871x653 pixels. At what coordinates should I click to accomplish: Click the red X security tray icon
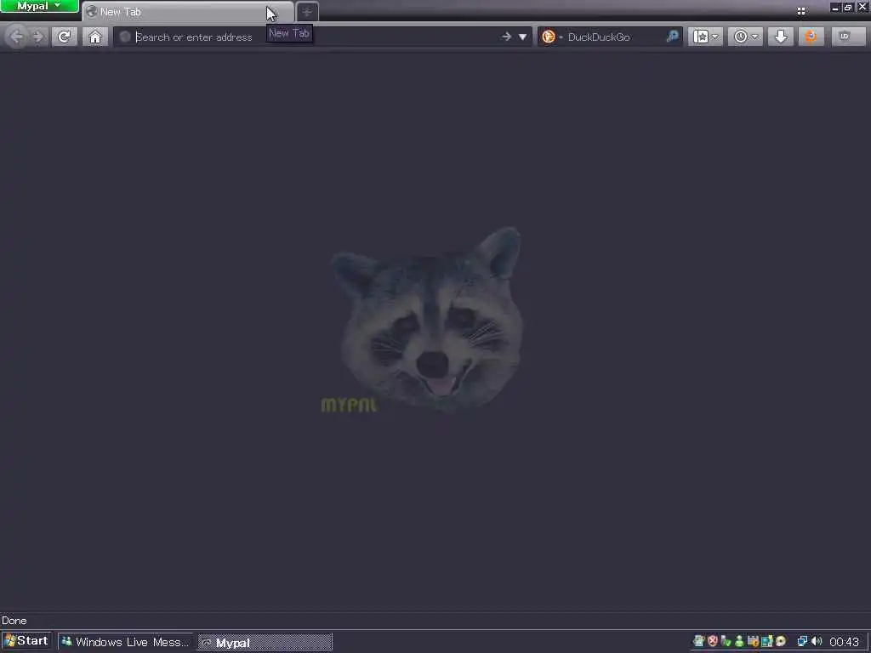pos(713,641)
